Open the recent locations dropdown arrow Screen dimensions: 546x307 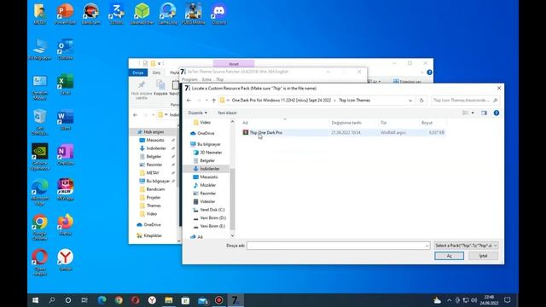[x=206, y=101]
